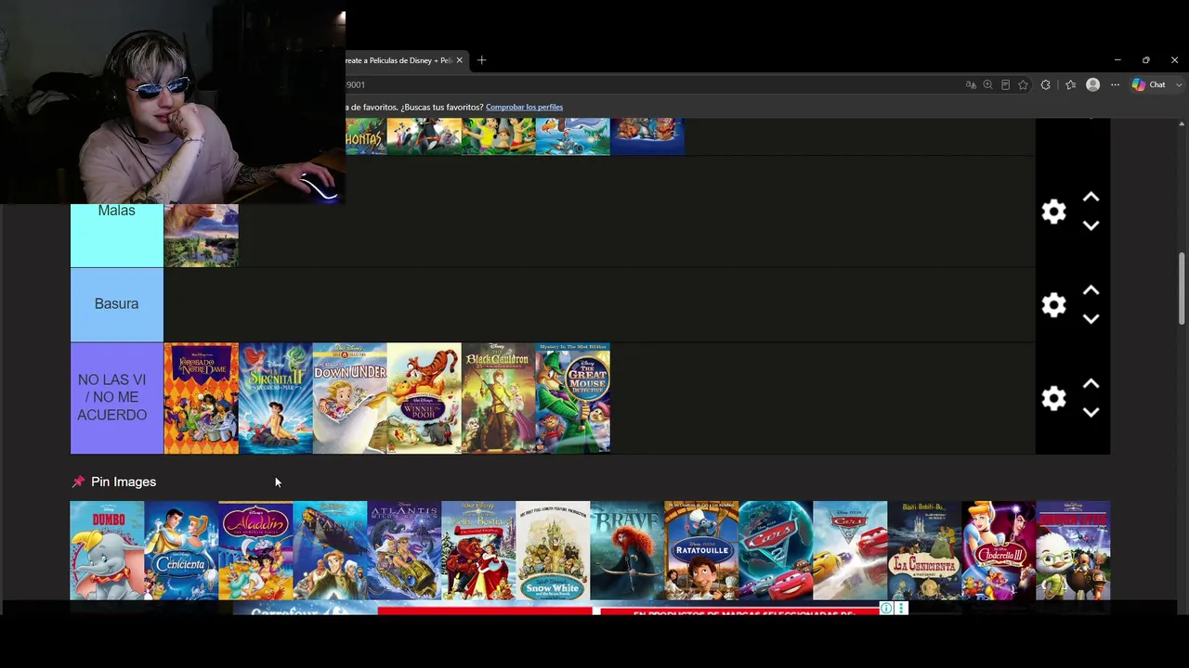
Task: Move the Basura tier up
Action: tap(1091, 290)
